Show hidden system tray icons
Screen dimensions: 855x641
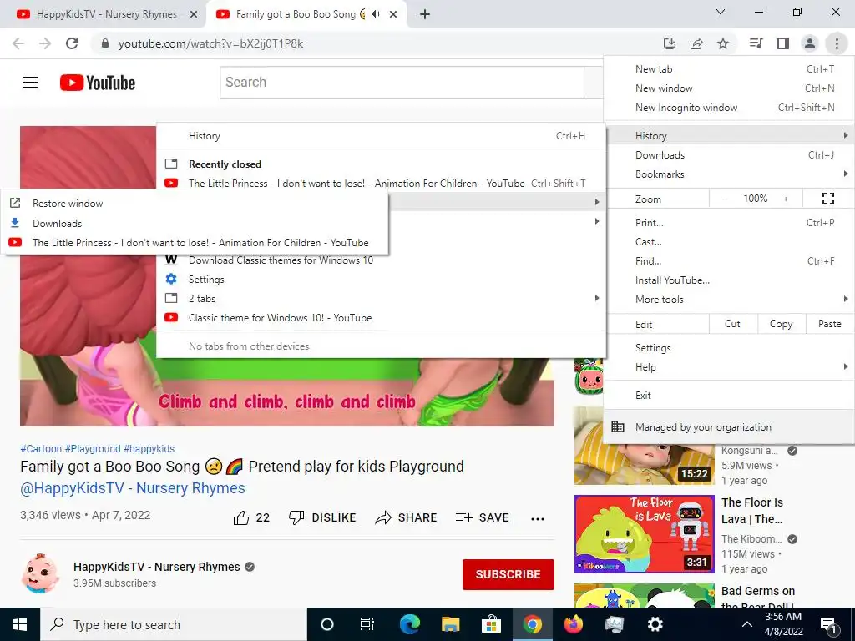click(747, 624)
